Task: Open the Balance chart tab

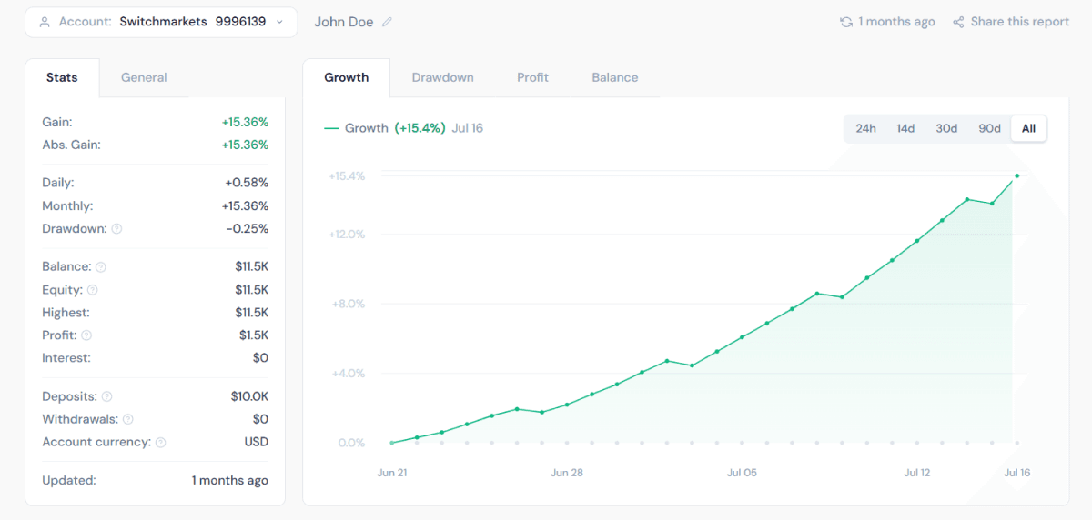Action: coord(615,77)
